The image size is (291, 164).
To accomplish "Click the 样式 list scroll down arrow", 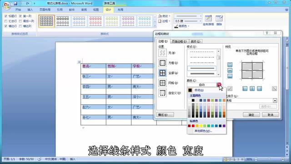I will tap(218, 75).
